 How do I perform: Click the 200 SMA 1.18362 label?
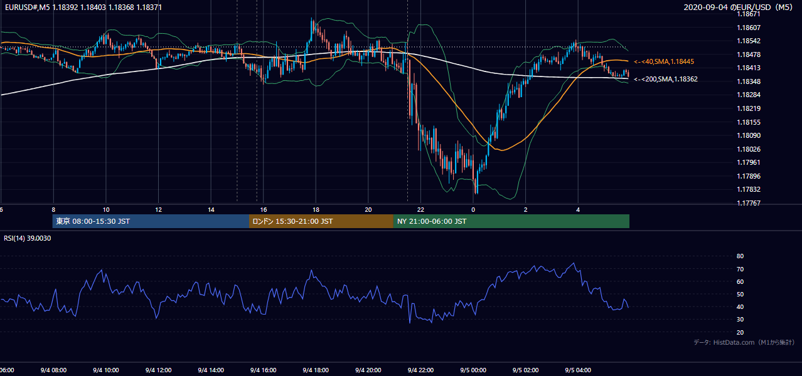pyautogui.click(x=666, y=79)
